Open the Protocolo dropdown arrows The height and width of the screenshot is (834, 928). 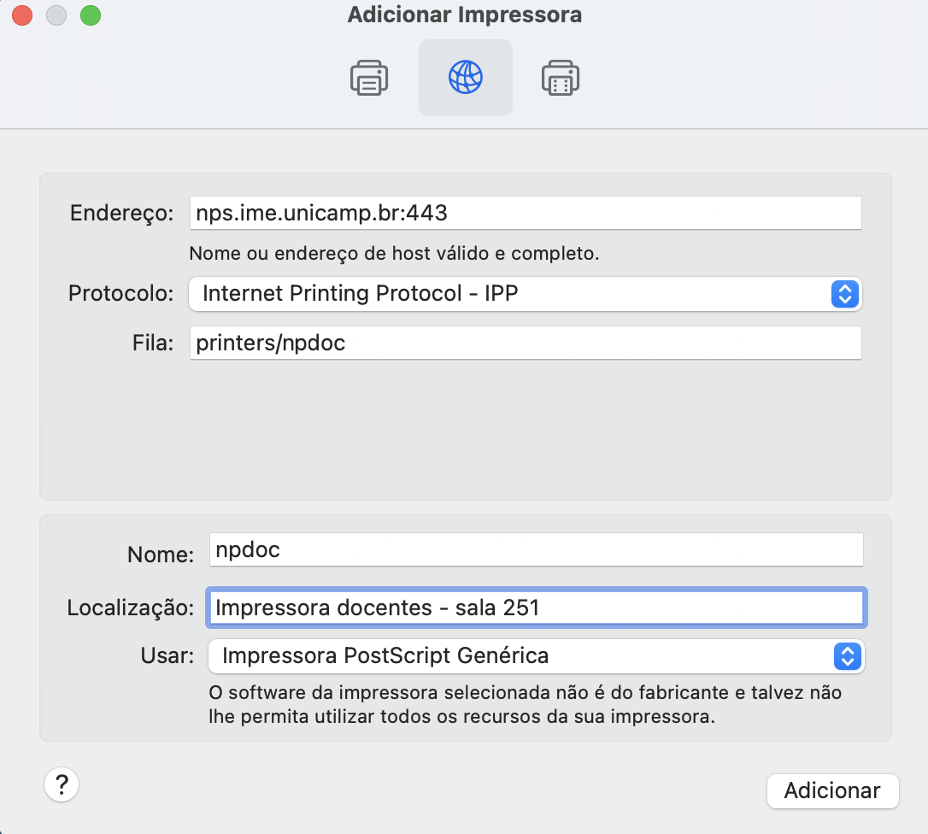(x=844, y=294)
